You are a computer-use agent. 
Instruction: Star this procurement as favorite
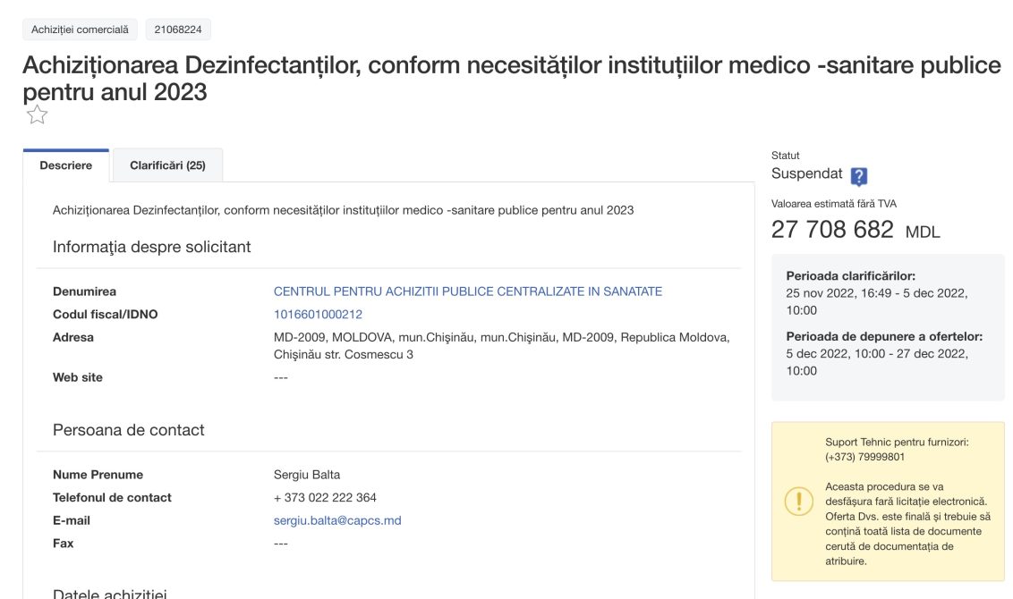pyautogui.click(x=37, y=115)
